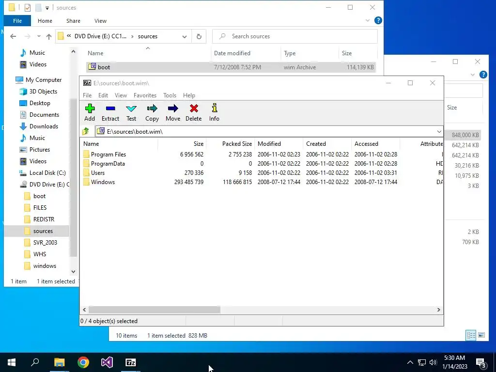Sort Explorer files by Date modified
496x372 pixels.
click(232, 53)
